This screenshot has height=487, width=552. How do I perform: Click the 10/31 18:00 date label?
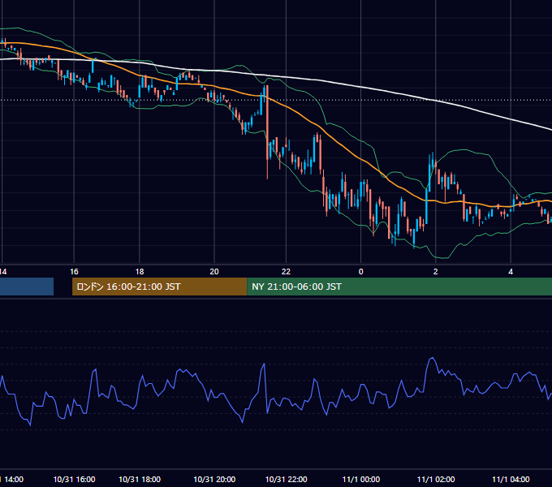tap(140, 479)
